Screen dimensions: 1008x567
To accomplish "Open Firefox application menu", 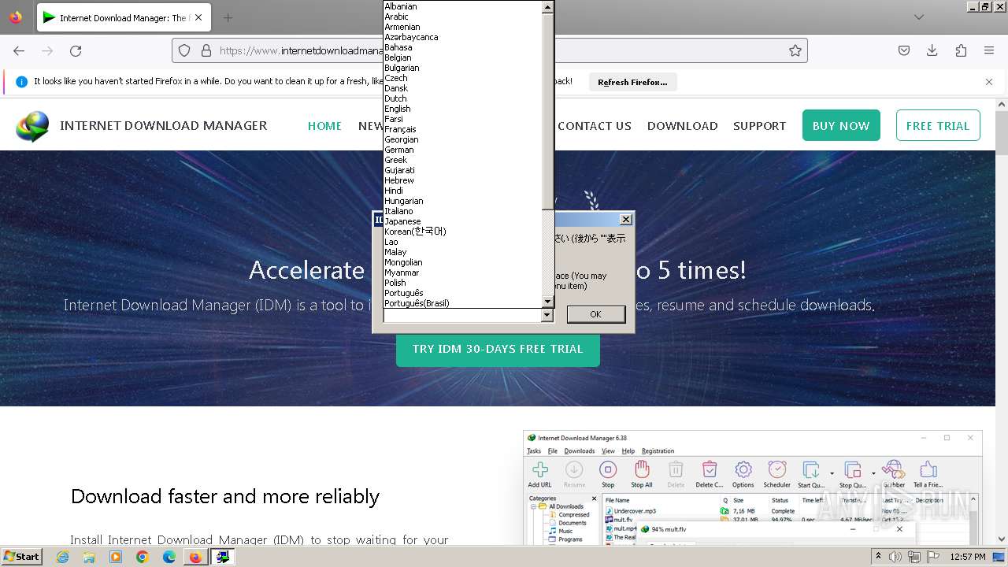I will coord(989,50).
